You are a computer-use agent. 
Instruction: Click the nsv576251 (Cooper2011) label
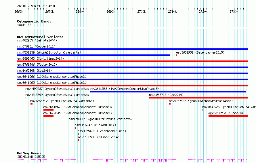pyautogui.click(x=36, y=46)
